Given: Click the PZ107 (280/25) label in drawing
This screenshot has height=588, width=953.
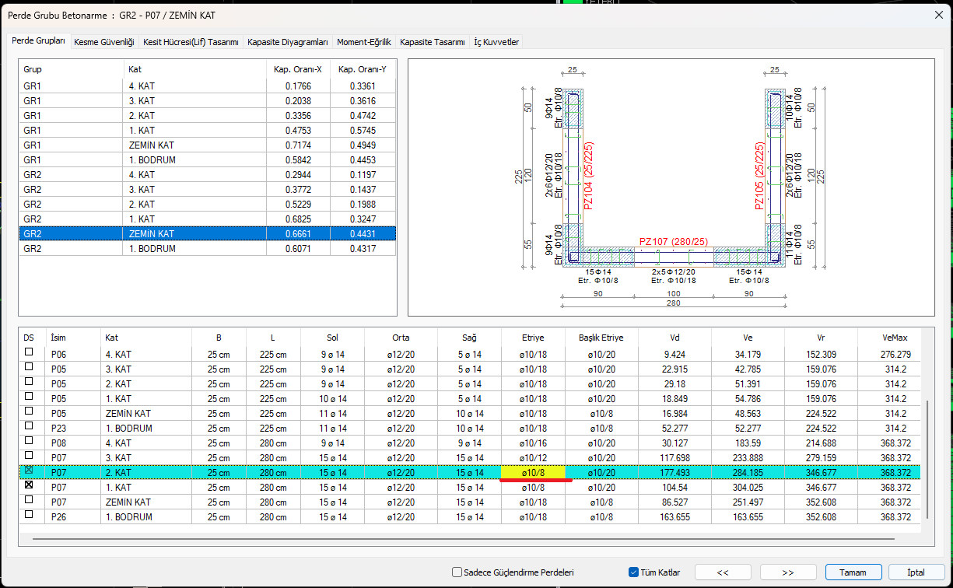Looking at the screenshot, I should (673, 242).
